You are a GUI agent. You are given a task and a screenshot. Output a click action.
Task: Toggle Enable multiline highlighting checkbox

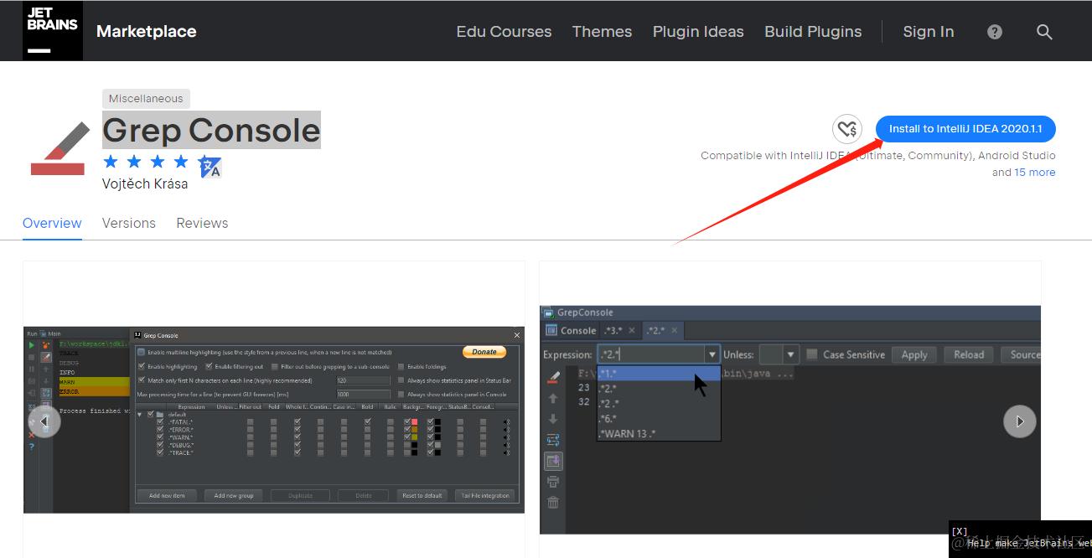click(141, 352)
